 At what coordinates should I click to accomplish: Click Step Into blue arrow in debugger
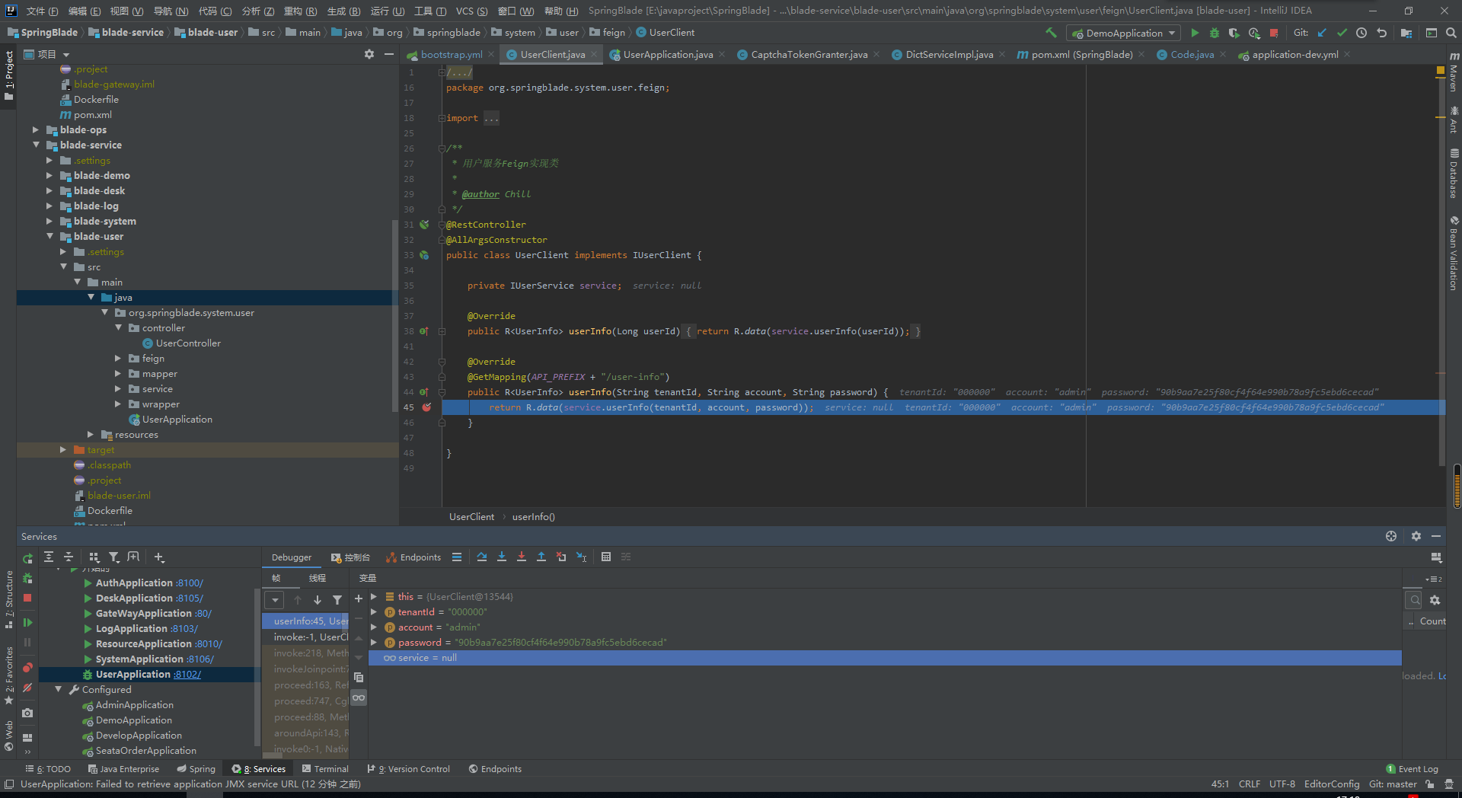click(x=502, y=557)
